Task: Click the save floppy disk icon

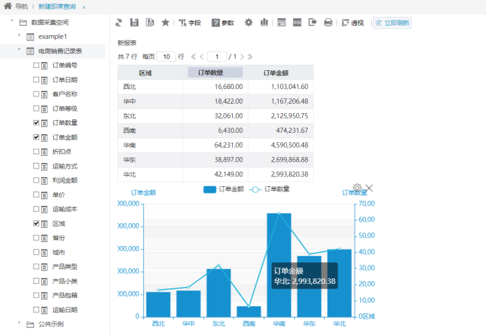Action: (134, 23)
